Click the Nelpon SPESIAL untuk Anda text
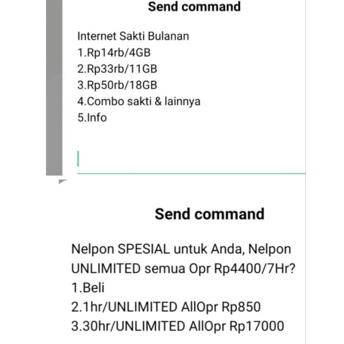The image size is (344, 344). (x=181, y=249)
